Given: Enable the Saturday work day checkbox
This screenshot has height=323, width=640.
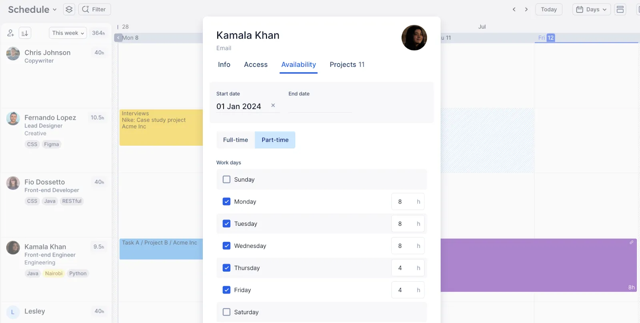Looking at the screenshot, I should [226, 312].
